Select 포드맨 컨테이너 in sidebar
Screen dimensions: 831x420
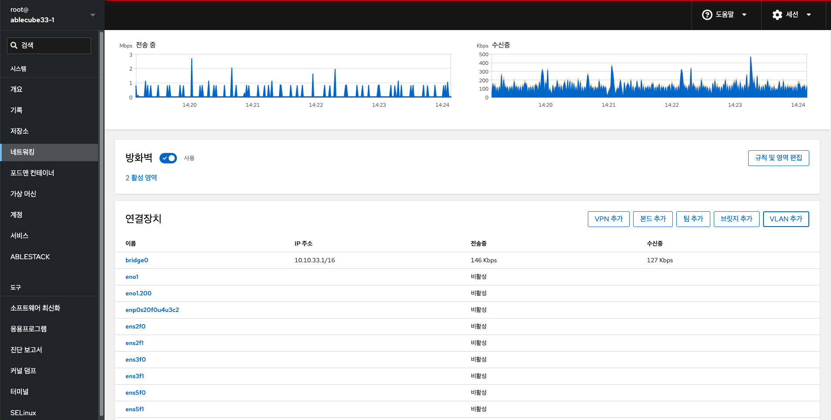pos(32,173)
